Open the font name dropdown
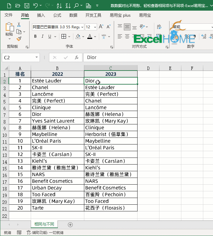Viewport: 213px width, 236px height. pos(82,27)
